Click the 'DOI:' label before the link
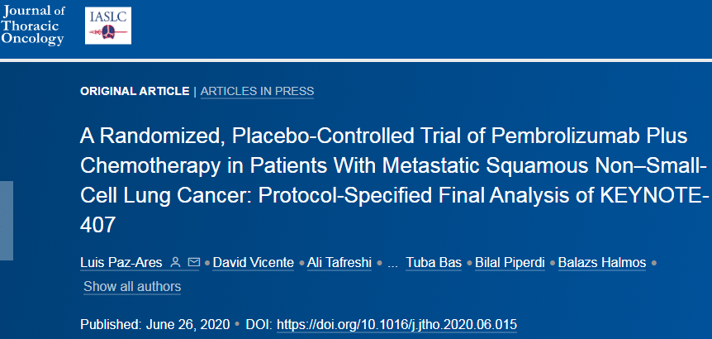 (x=259, y=324)
